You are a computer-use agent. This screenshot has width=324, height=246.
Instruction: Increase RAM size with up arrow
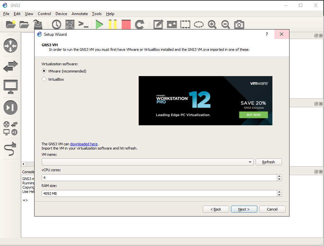[279, 192]
